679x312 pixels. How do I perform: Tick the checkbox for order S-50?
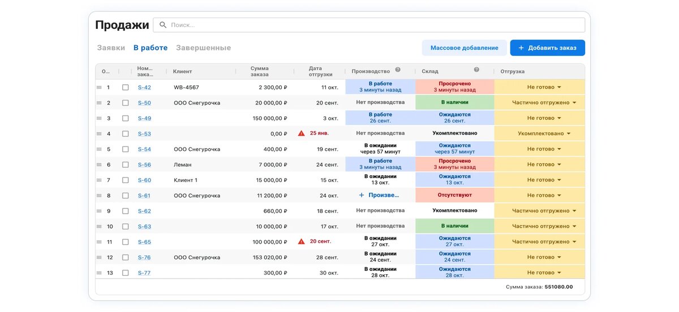click(126, 103)
